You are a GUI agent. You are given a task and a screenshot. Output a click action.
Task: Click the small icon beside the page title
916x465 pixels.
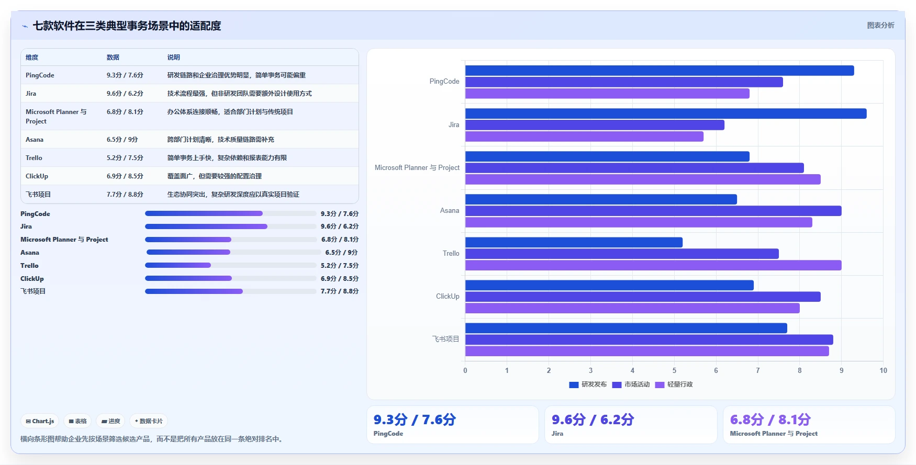coord(25,26)
